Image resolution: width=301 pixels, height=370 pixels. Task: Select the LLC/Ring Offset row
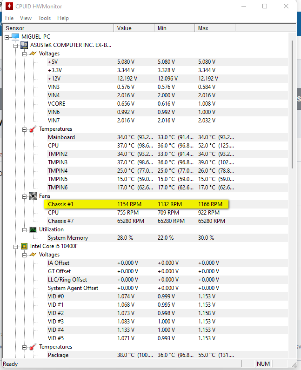[x=167, y=280]
